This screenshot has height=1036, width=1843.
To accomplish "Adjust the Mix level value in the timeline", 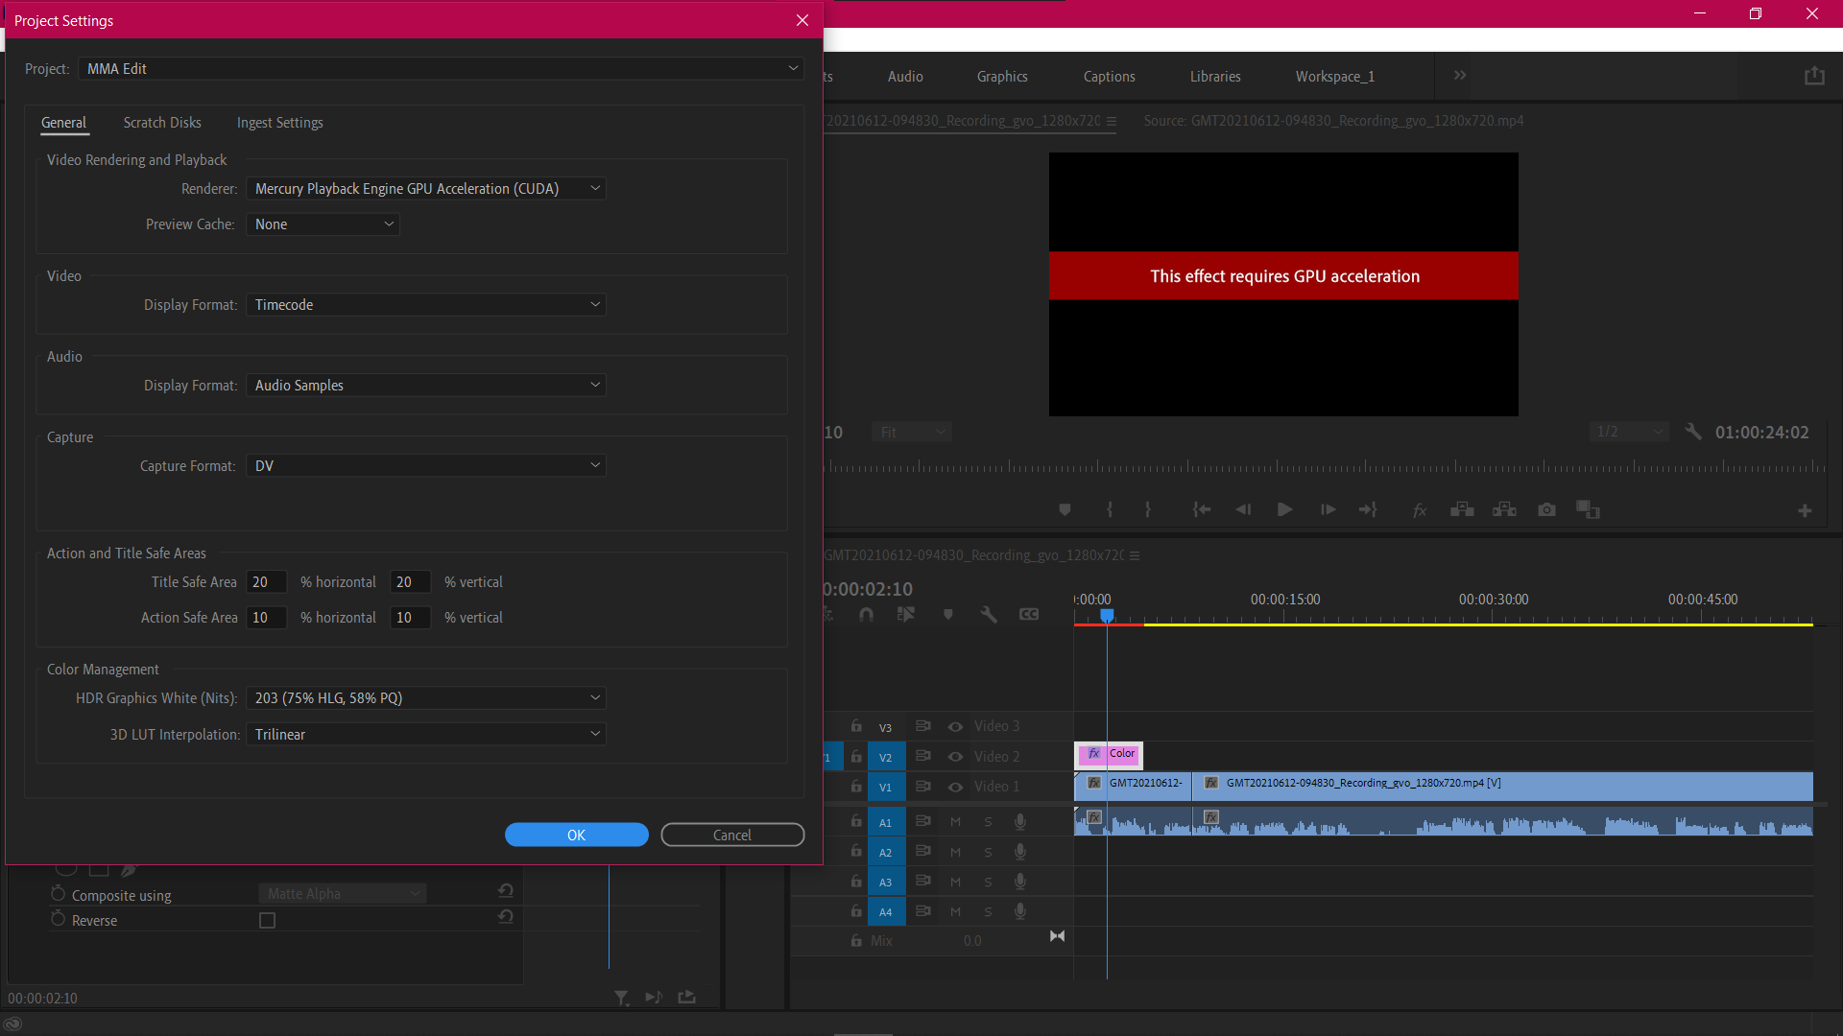I will coord(972,940).
